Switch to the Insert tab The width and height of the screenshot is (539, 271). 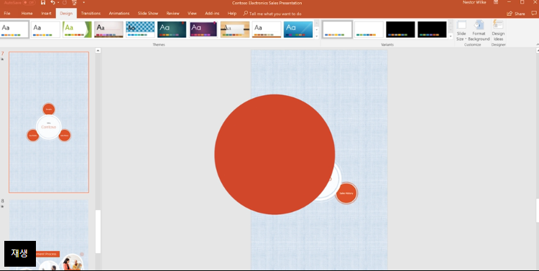tap(46, 14)
